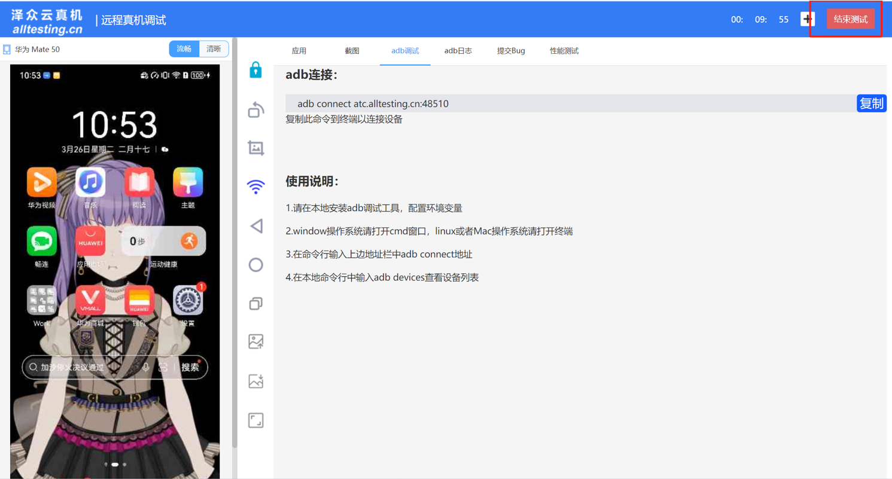Tap the 运动健康 step counter widget
Viewport: 892px width, 479px height.
point(164,241)
